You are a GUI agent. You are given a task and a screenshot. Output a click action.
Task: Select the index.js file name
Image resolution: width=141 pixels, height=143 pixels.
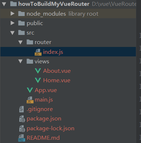53,52
